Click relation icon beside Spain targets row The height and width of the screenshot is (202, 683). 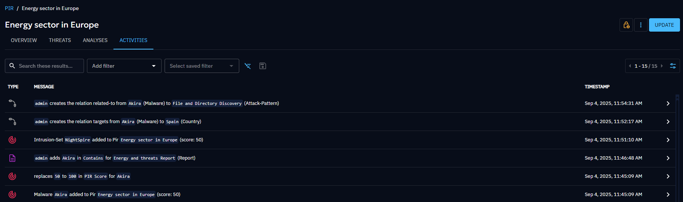click(x=12, y=122)
